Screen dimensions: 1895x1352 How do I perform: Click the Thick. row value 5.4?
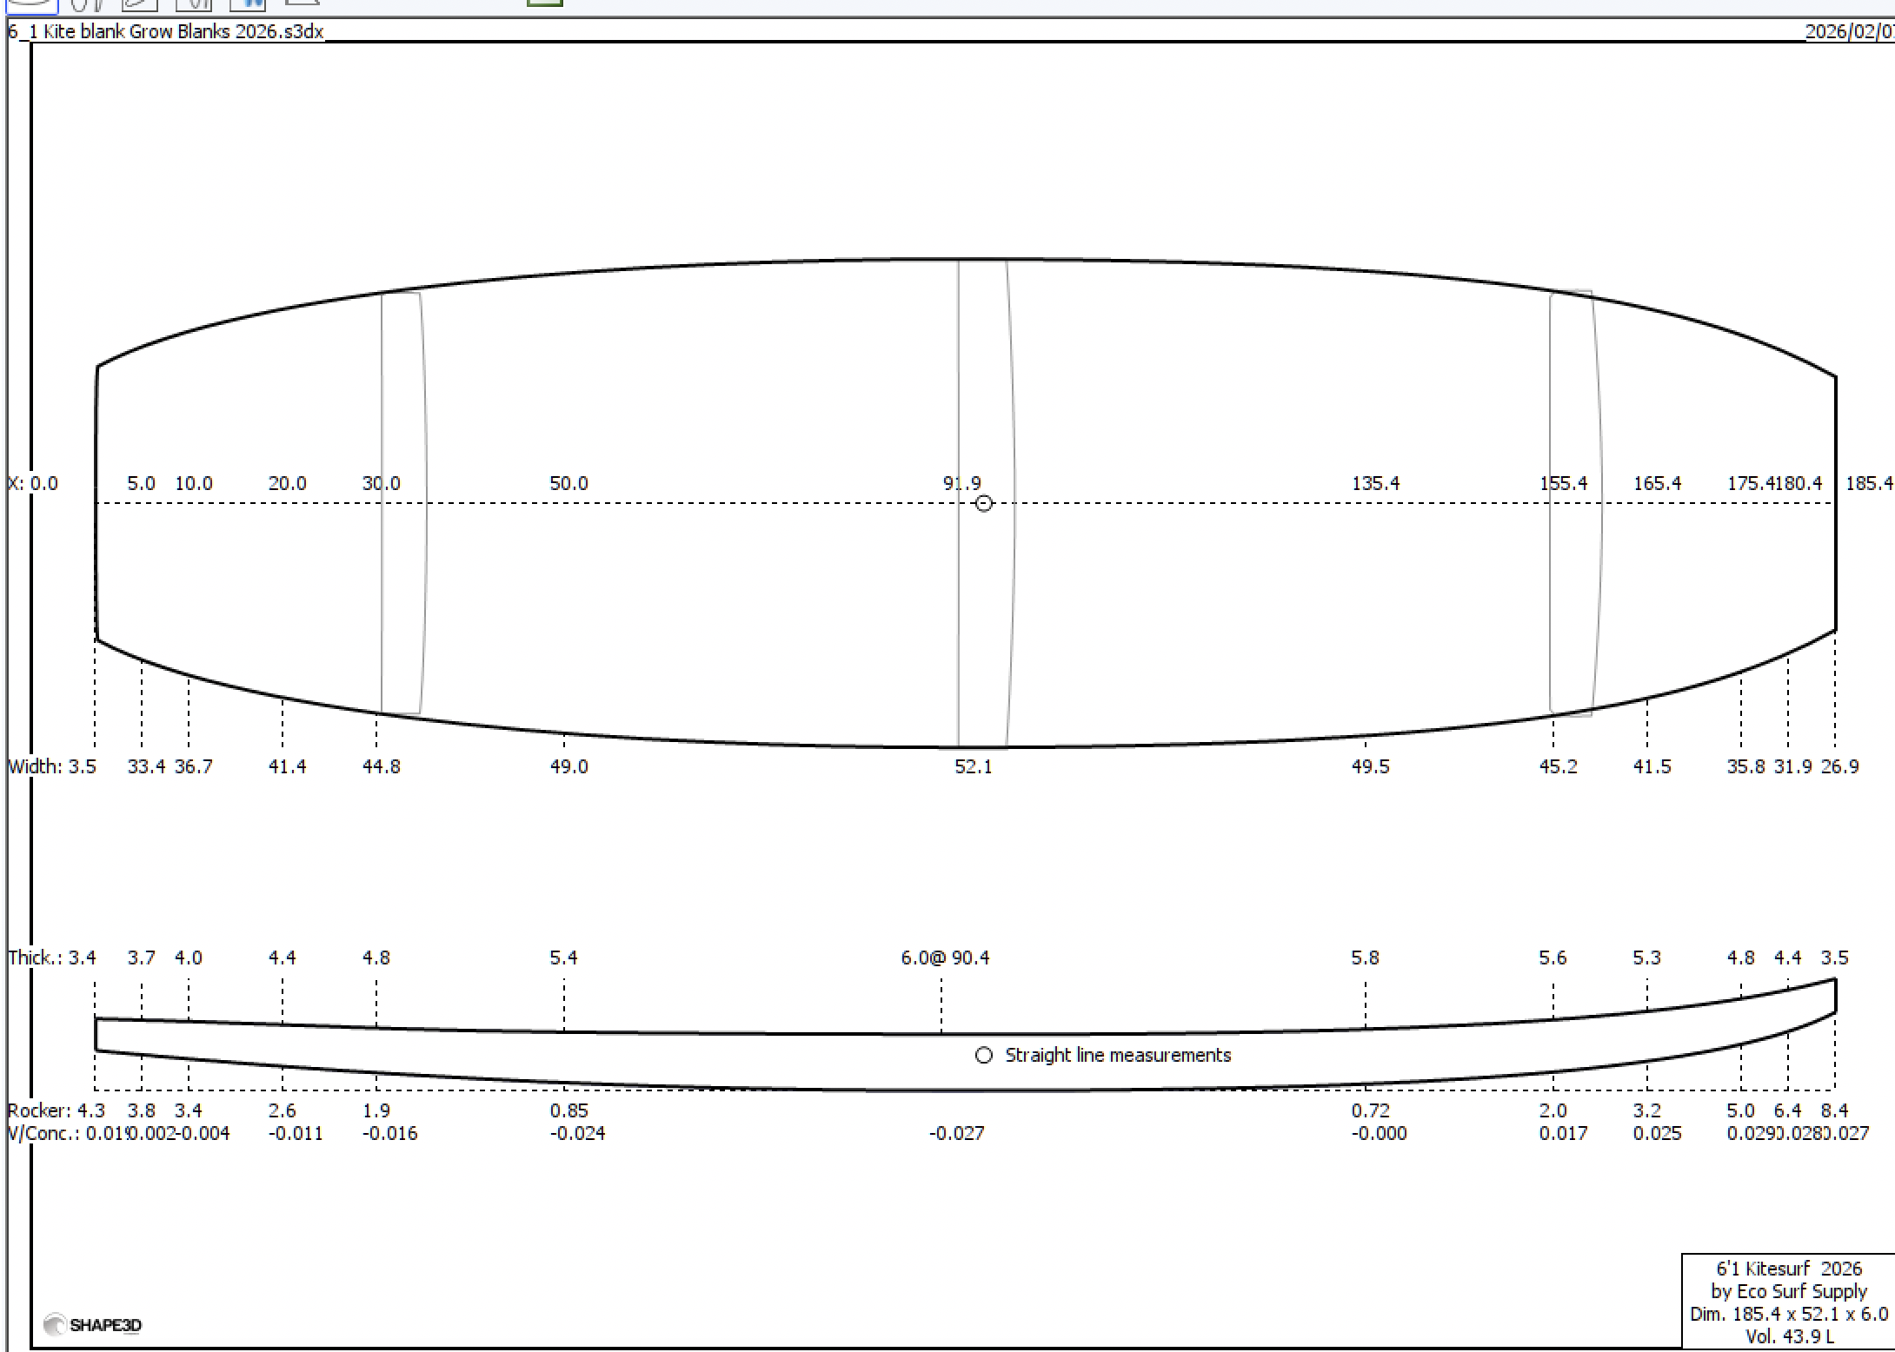tap(563, 958)
